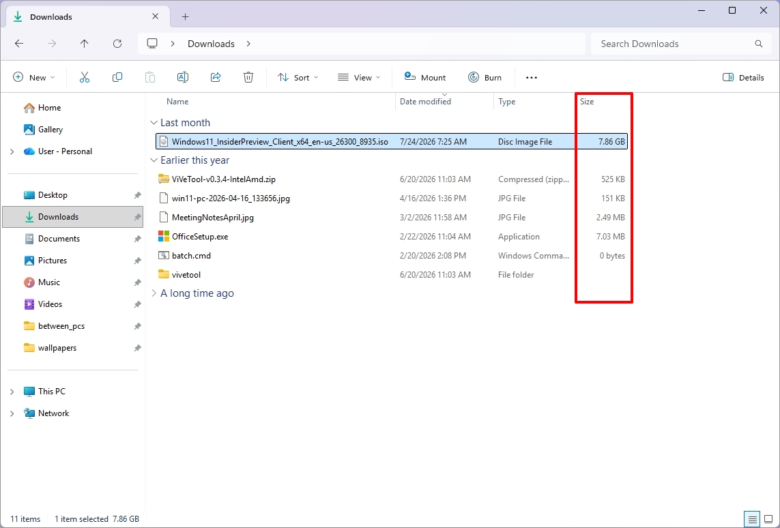Image resolution: width=780 pixels, height=528 pixels.
Task: Select batch.cmd file
Action: pos(392,256)
